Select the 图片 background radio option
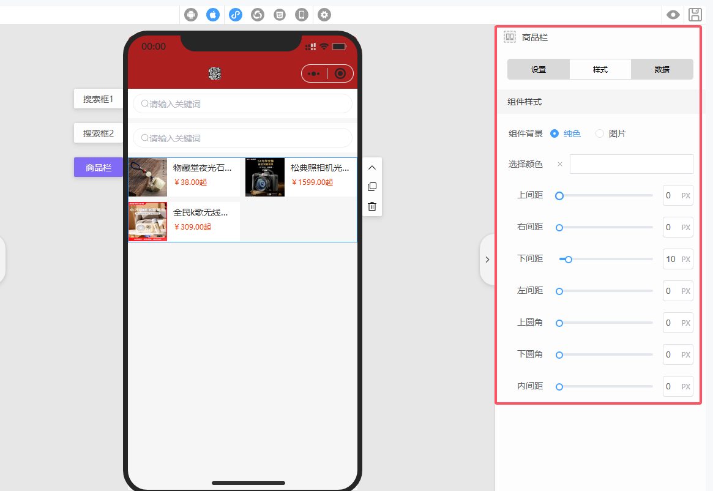The height and width of the screenshot is (491, 713). pos(600,133)
